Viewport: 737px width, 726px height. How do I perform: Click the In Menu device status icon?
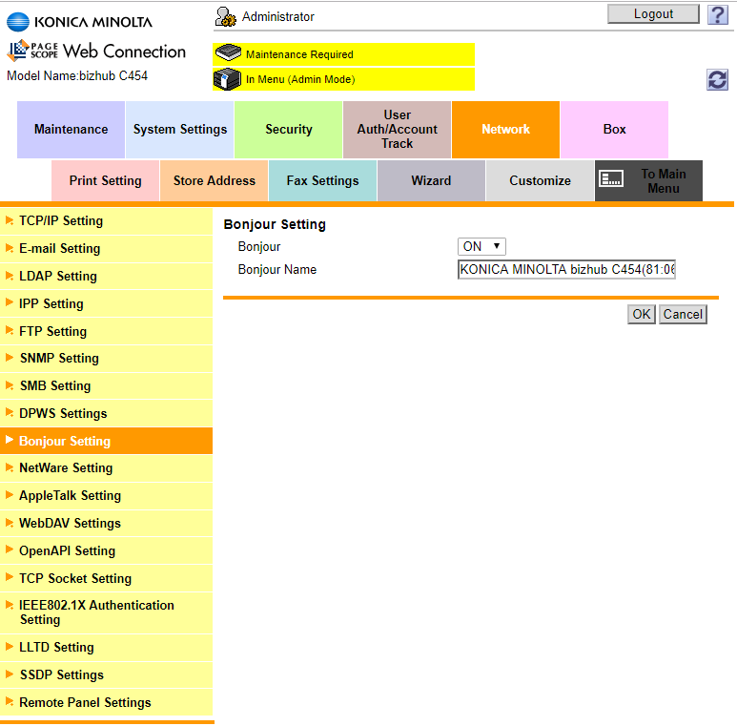click(x=228, y=79)
